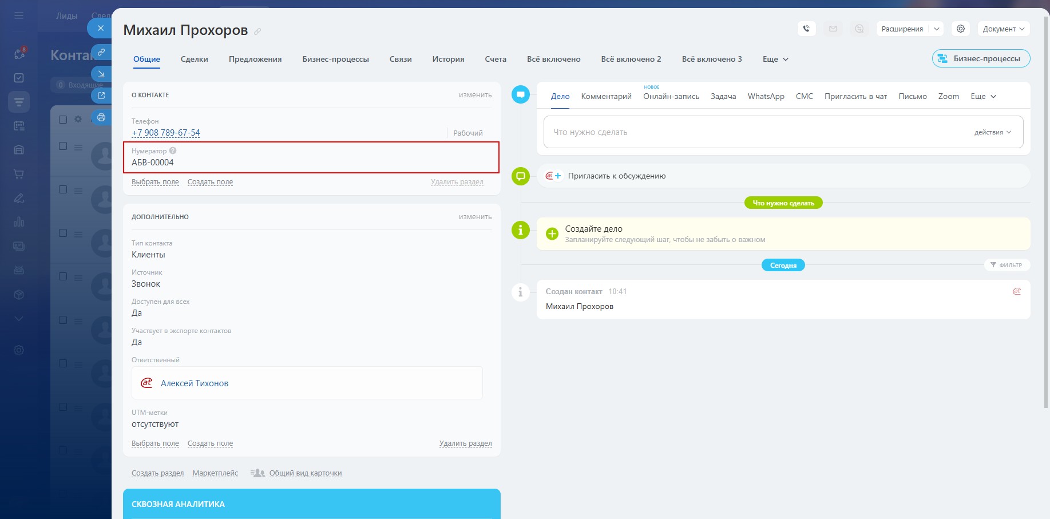Click the phone call icon in header

[x=806, y=29]
